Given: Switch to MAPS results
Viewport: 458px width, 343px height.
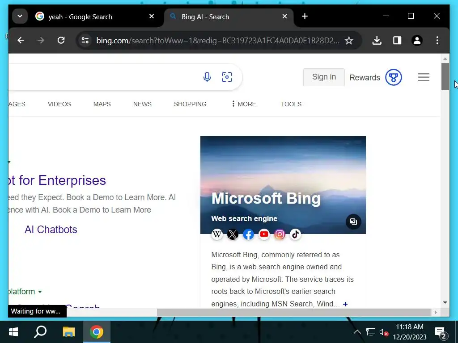Looking at the screenshot, I should (102, 104).
